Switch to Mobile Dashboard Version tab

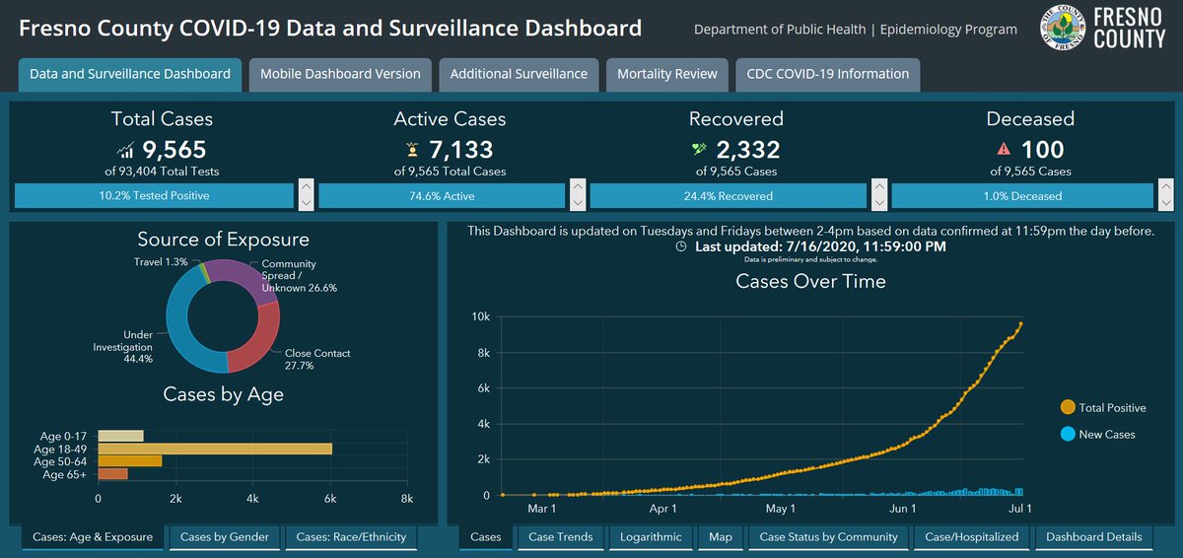tap(340, 74)
